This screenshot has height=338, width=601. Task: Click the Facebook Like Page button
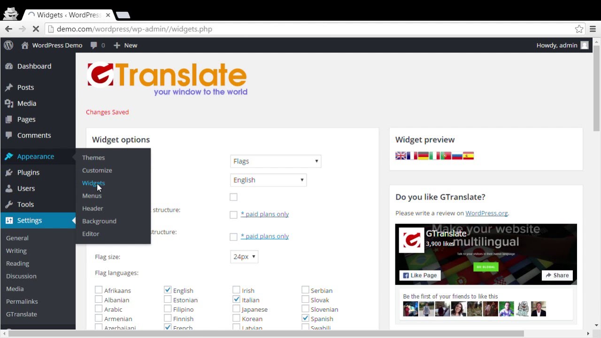(420, 275)
